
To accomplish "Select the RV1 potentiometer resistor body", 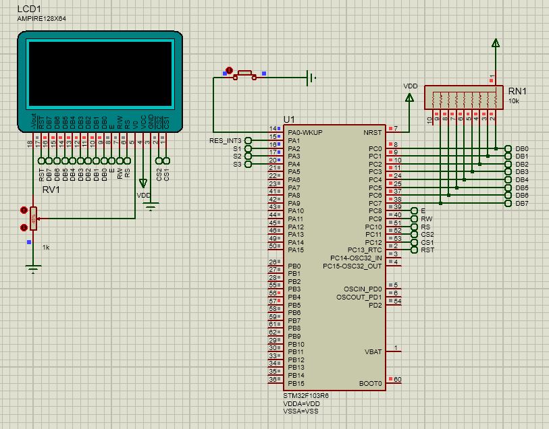I will point(33,219).
